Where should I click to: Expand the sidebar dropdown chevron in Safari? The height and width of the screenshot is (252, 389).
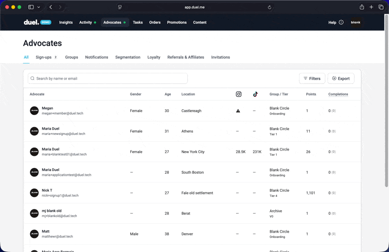[x=38, y=7]
